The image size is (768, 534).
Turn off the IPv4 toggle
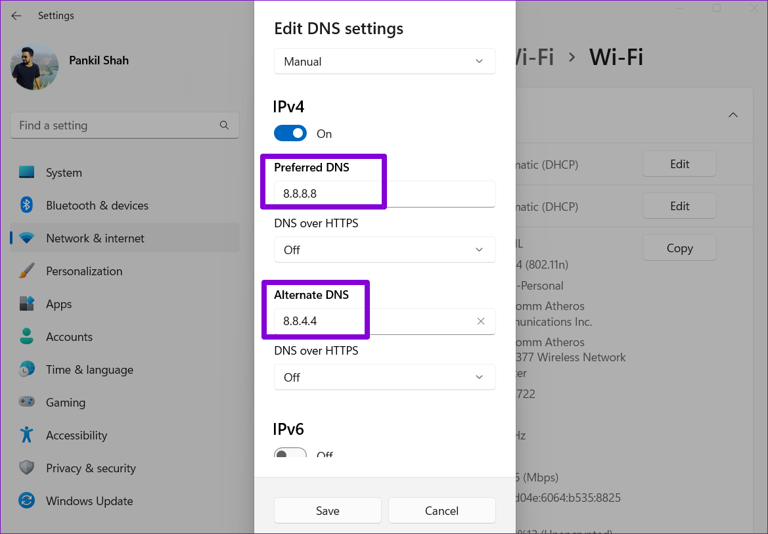click(x=290, y=133)
